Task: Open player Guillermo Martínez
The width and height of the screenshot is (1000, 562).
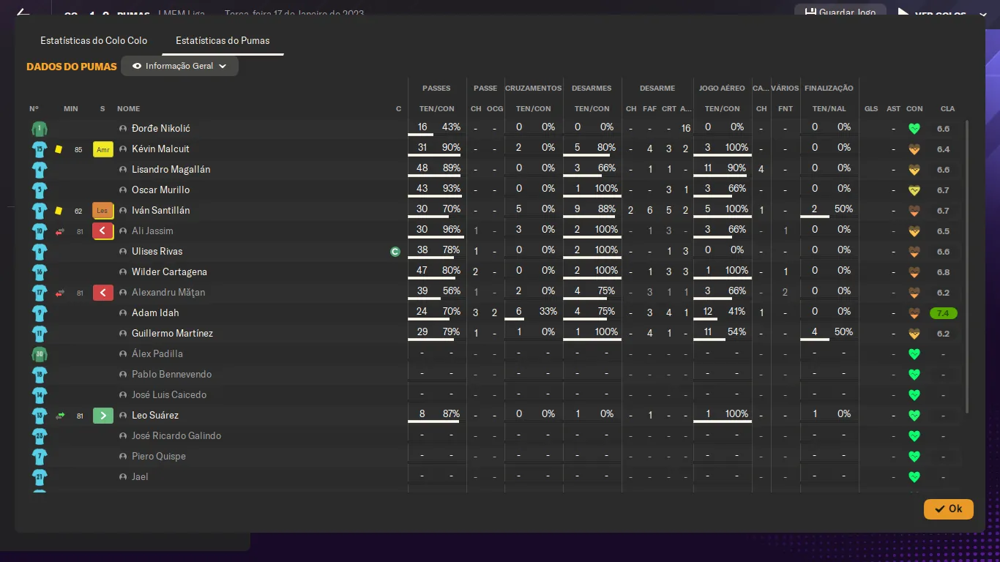Action: click(x=172, y=334)
